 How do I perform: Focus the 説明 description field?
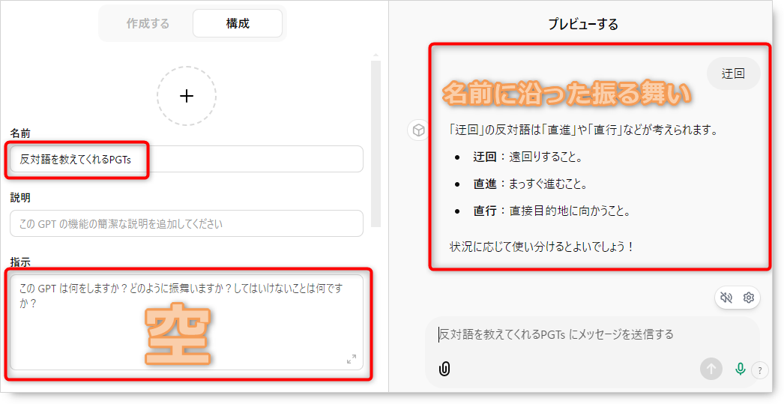[x=187, y=223]
